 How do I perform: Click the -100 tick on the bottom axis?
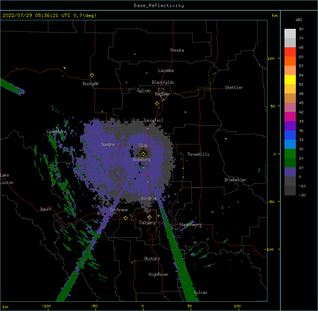point(46,306)
